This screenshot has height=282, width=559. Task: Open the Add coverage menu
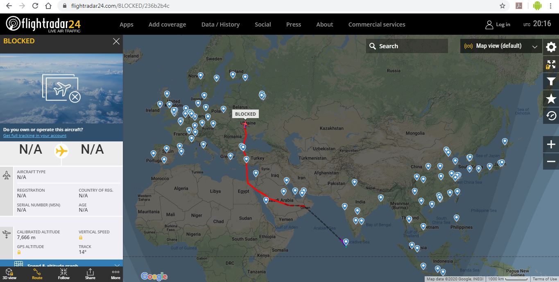tap(167, 25)
